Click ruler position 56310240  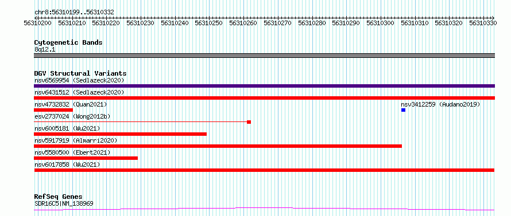(175, 23)
